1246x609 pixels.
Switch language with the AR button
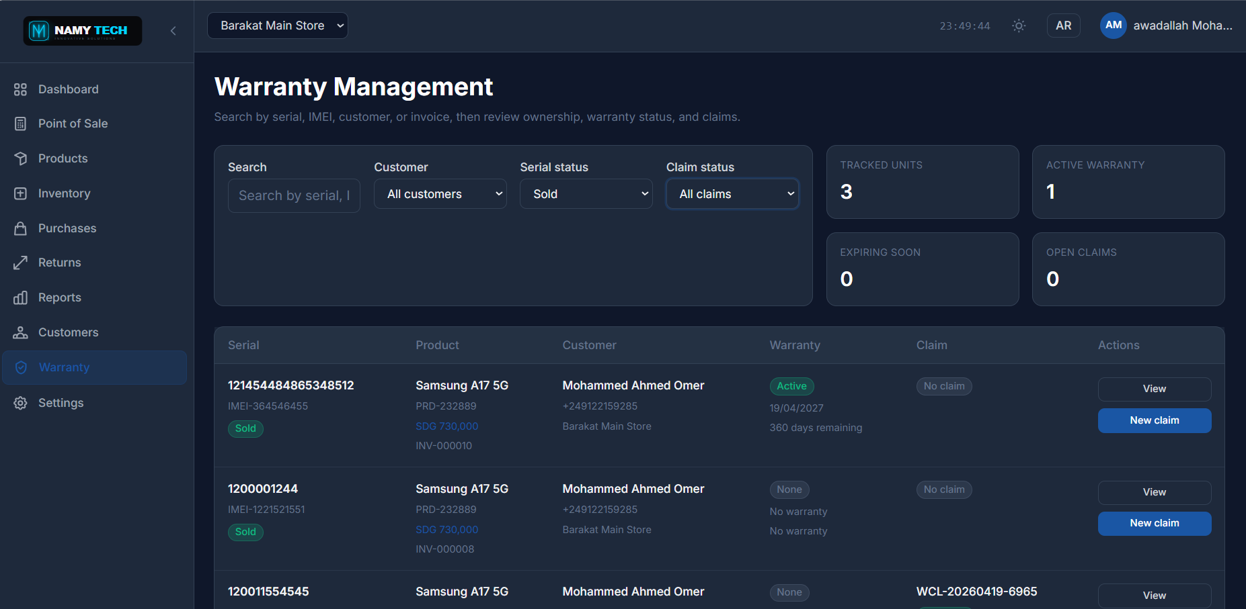1063,26
